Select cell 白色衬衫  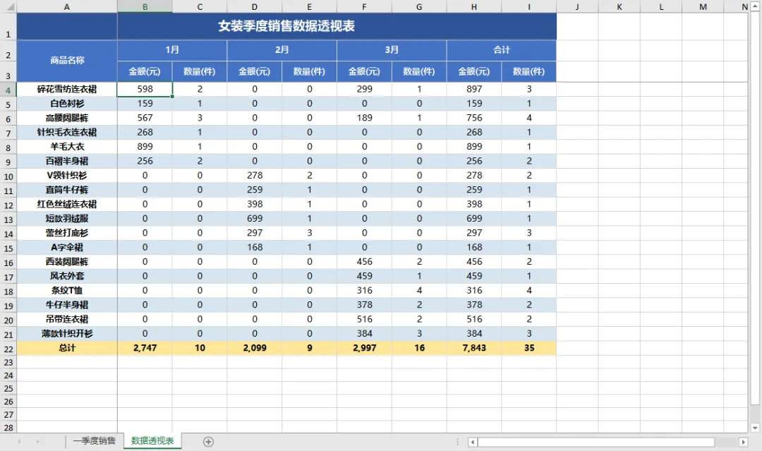click(x=67, y=104)
